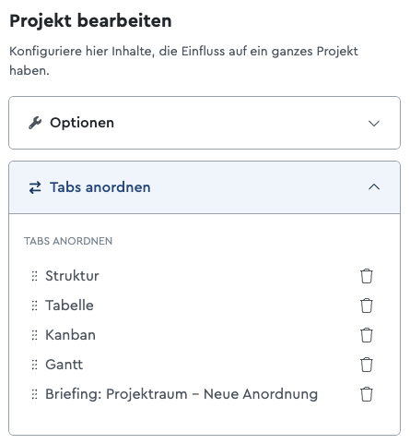Screen dimensions: 410x444
Task: Click the drag handle beside Tabelle
Action: pyautogui.click(x=34, y=306)
